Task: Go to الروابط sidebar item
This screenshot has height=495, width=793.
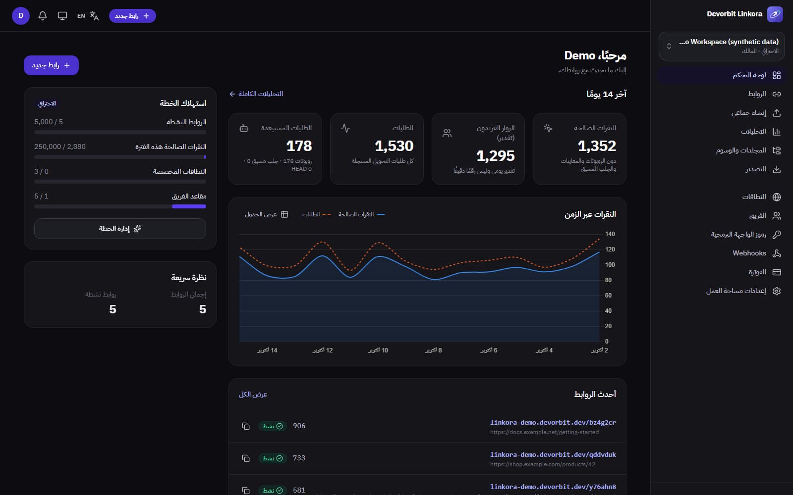Action: point(722,94)
